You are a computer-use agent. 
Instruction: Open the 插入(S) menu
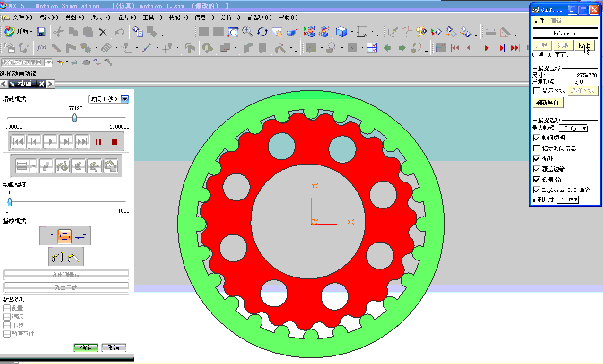coord(100,17)
